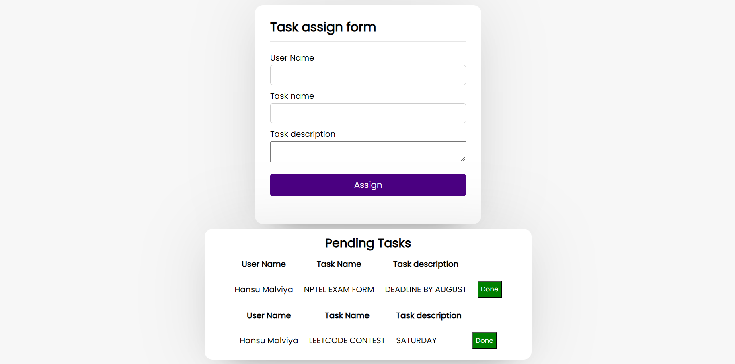735x364 pixels.
Task: Click the Task description label above the textarea
Action: click(302, 134)
